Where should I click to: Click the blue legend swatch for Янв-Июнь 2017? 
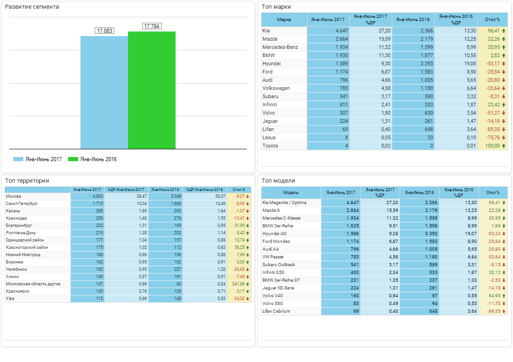click(x=18, y=159)
